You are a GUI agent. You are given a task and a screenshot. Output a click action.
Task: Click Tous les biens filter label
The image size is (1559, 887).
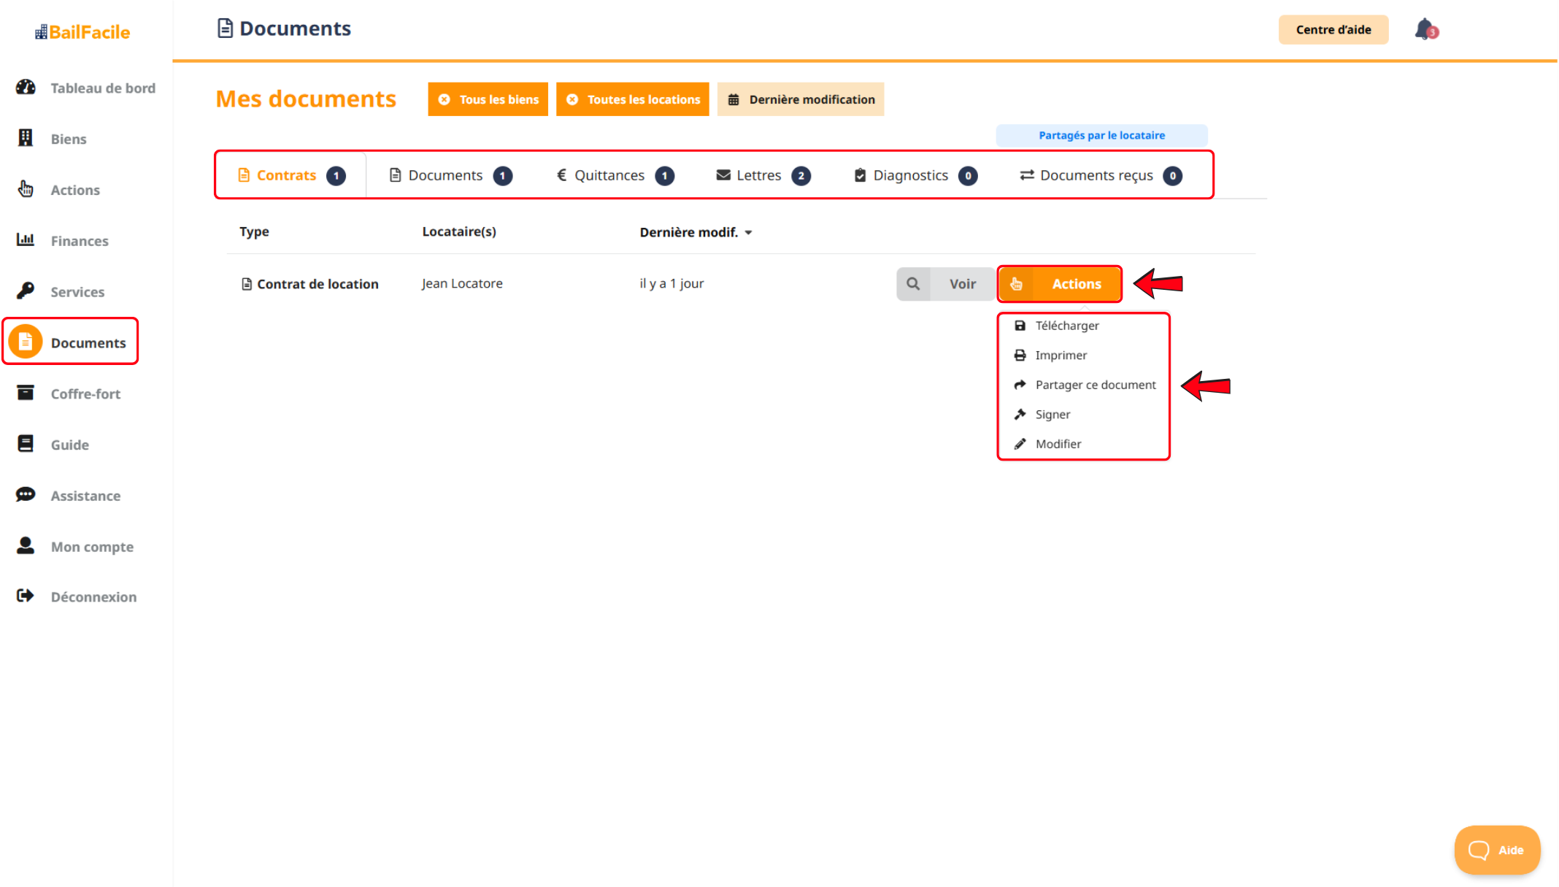tap(499, 99)
